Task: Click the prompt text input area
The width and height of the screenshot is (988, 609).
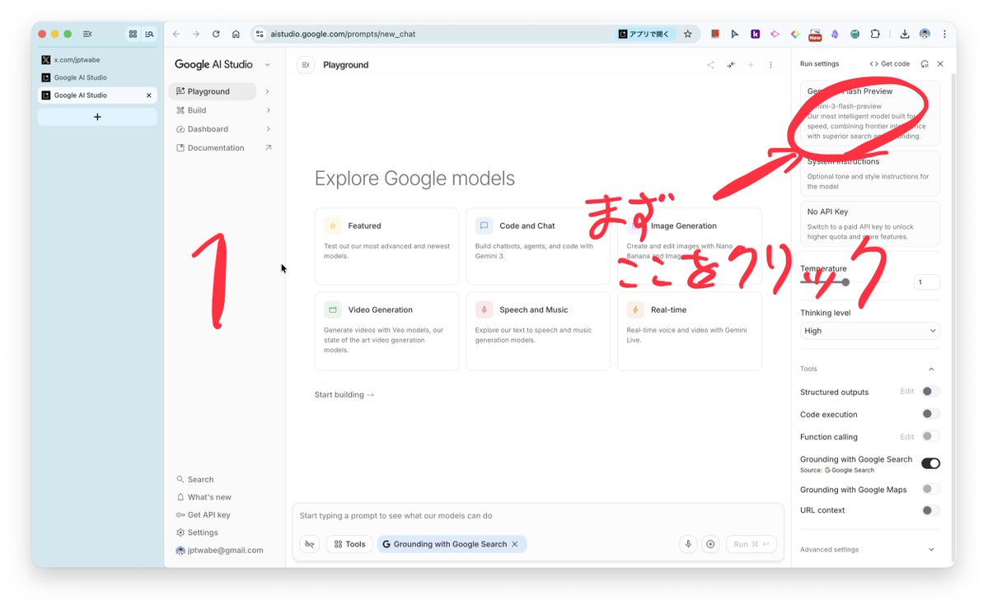Action: point(538,516)
